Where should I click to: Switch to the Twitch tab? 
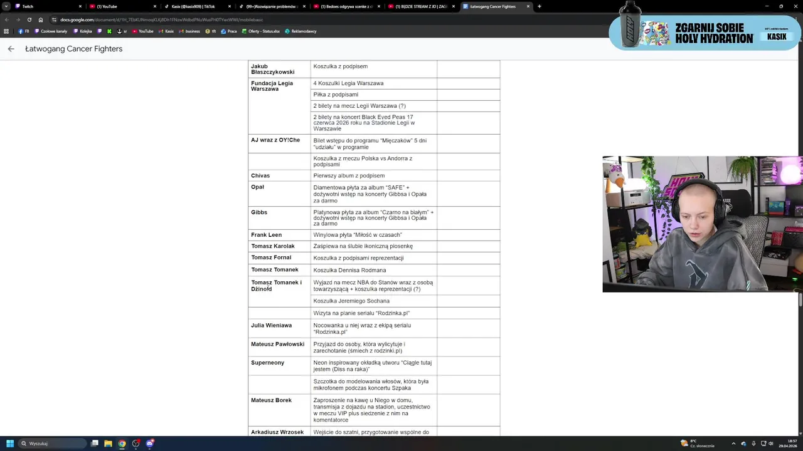click(x=47, y=6)
